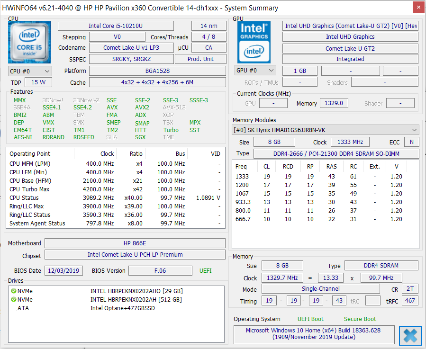Click the Intel Comet Lake-U PCH-LP Premium chipset field

tap(135, 255)
